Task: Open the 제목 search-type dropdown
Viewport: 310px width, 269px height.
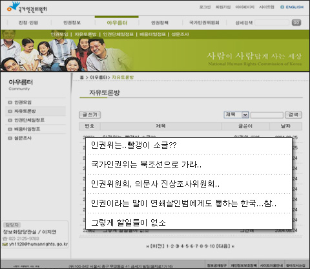Action: (236, 114)
